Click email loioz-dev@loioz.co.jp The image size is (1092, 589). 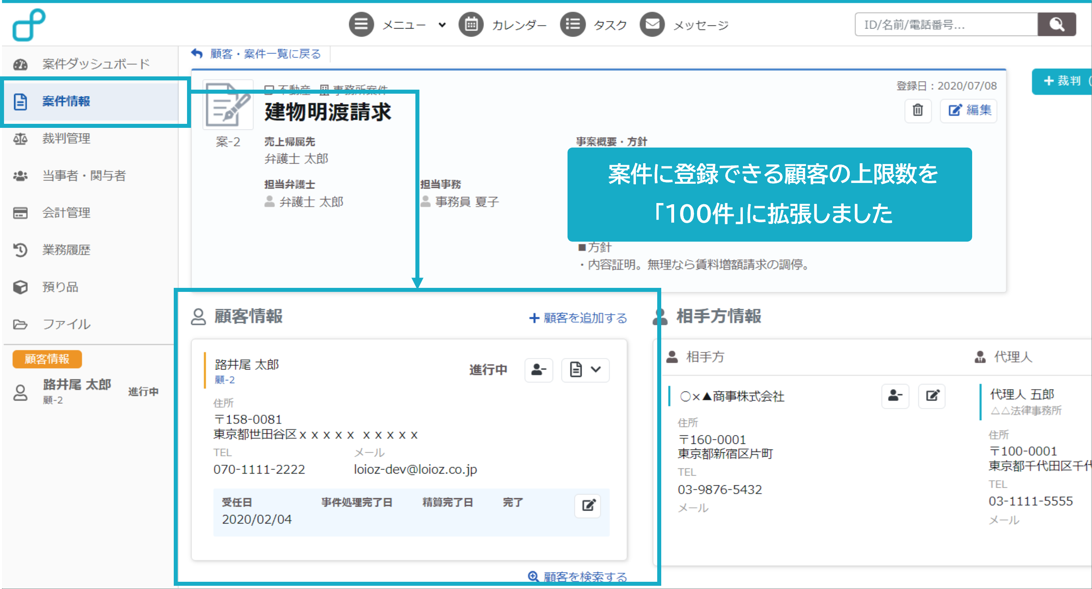click(415, 469)
